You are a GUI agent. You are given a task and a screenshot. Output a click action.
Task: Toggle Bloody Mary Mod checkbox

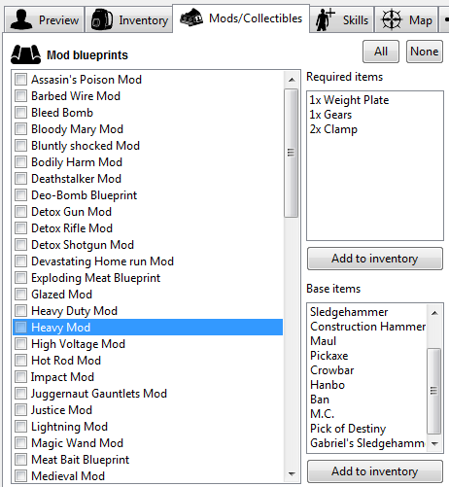20,128
